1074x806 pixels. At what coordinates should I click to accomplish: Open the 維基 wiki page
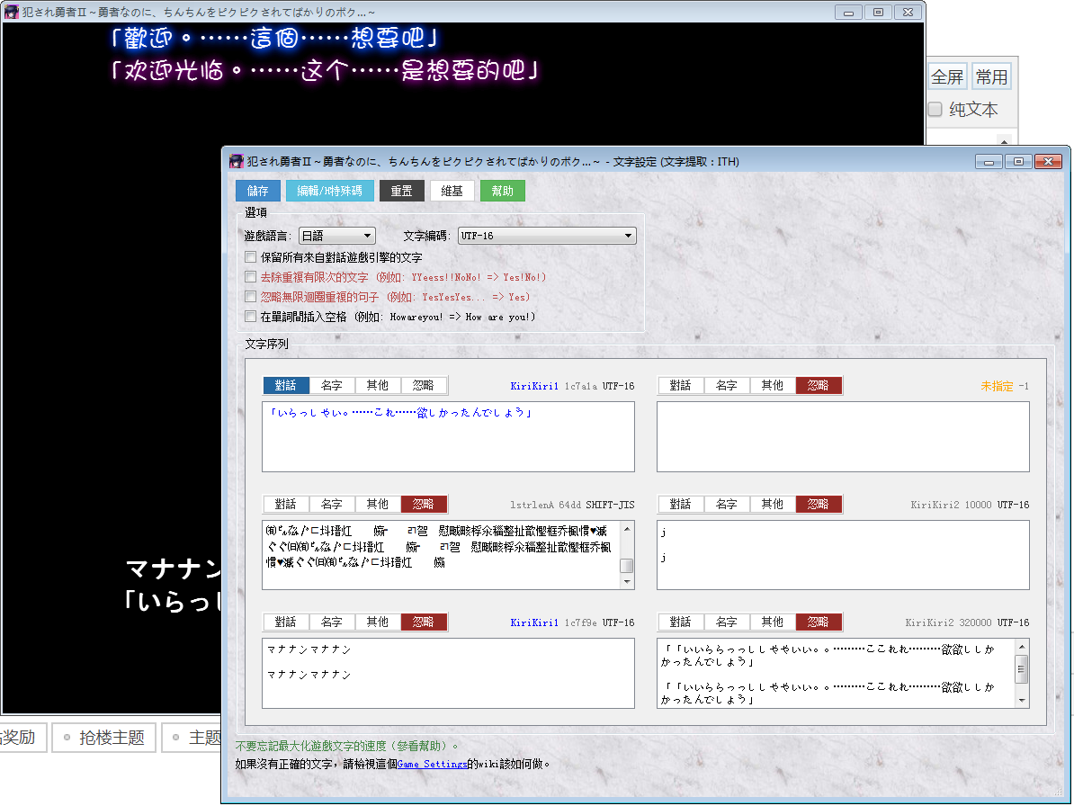pyautogui.click(x=452, y=190)
